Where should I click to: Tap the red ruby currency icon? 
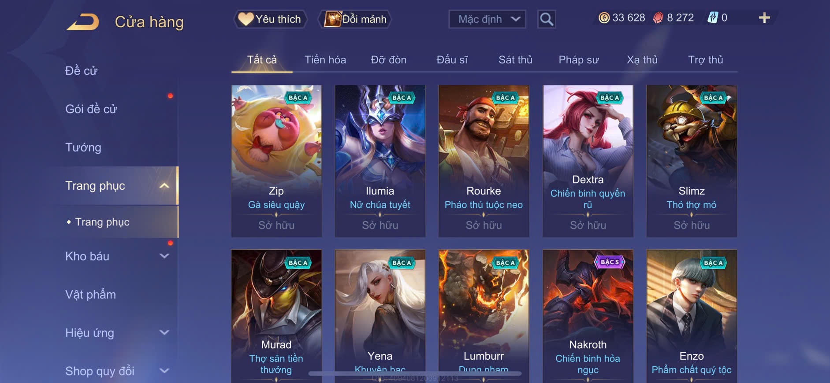[x=658, y=18]
